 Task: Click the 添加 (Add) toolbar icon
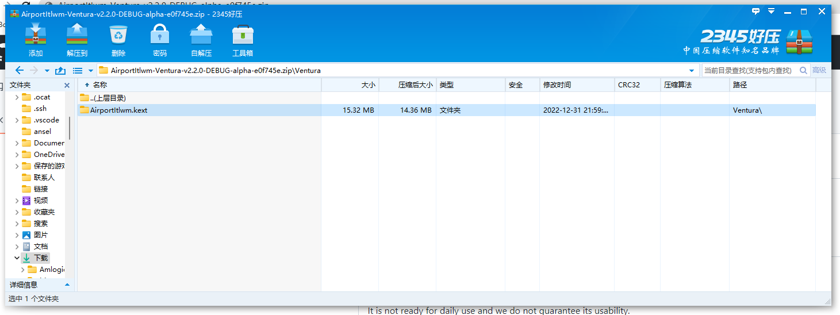tap(36, 39)
